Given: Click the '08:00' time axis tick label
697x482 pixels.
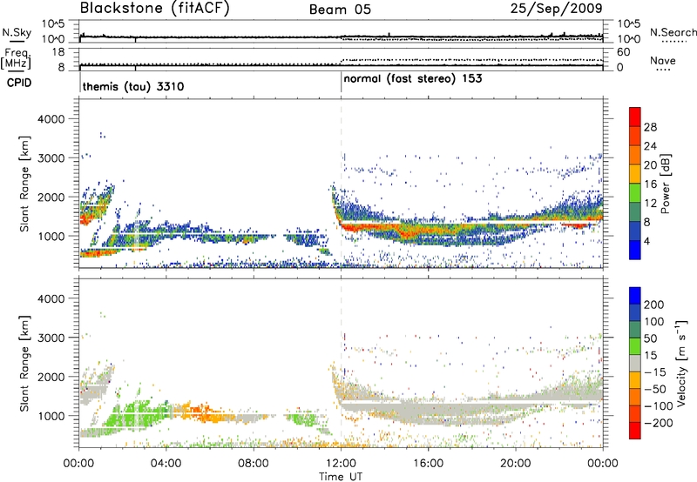Looking at the screenshot, I should [x=254, y=464].
